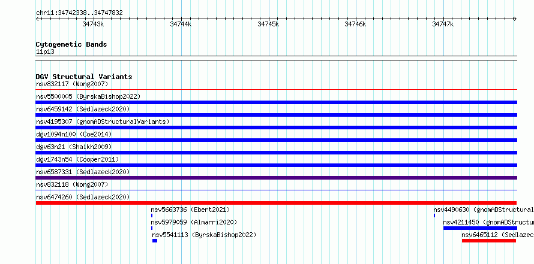
Task: Click the thin red line of nsv832117
Action: 277,90
